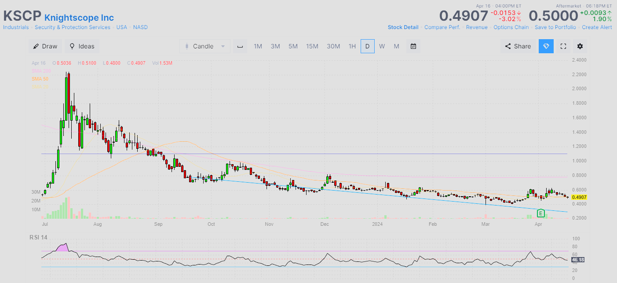Open the Draw tool

45,46
